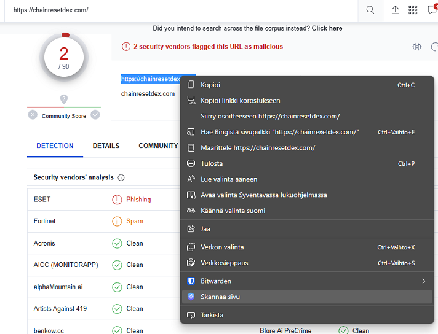The width and height of the screenshot is (438, 334).
Task: Click the Security vendors' analysis info icon
Action: 121,177
